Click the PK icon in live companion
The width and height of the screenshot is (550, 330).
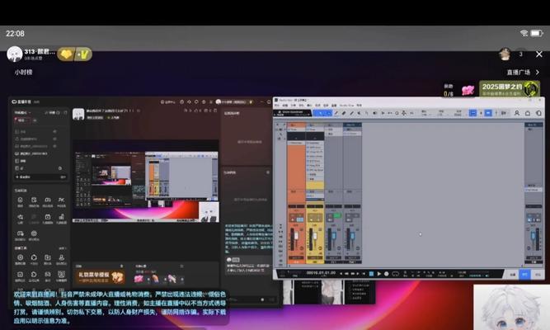click(x=61, y=201)
